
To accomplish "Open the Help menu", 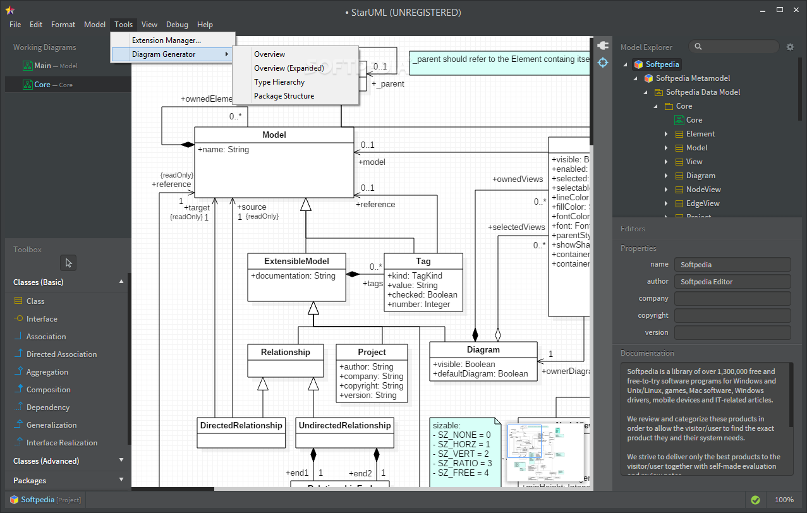I will coord(205,25).
